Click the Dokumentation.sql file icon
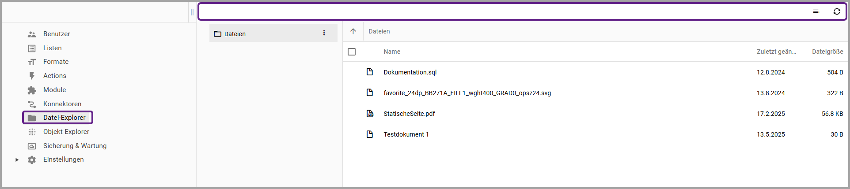 tap(370, 72)
